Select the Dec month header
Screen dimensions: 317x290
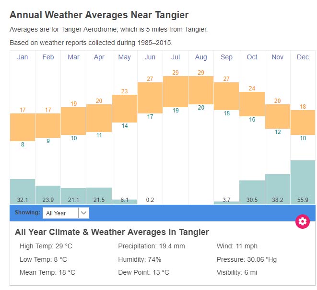pyautogui.click(x=303, y=57)
